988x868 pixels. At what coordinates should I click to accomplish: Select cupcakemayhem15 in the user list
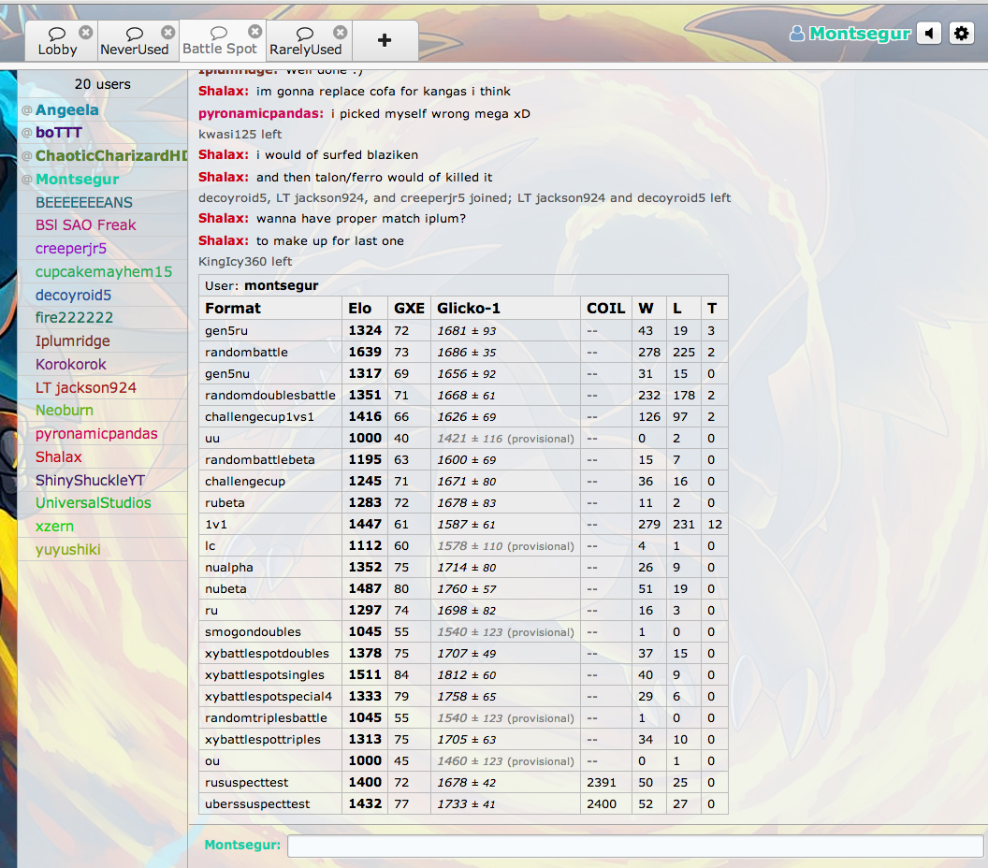(103, 271)
